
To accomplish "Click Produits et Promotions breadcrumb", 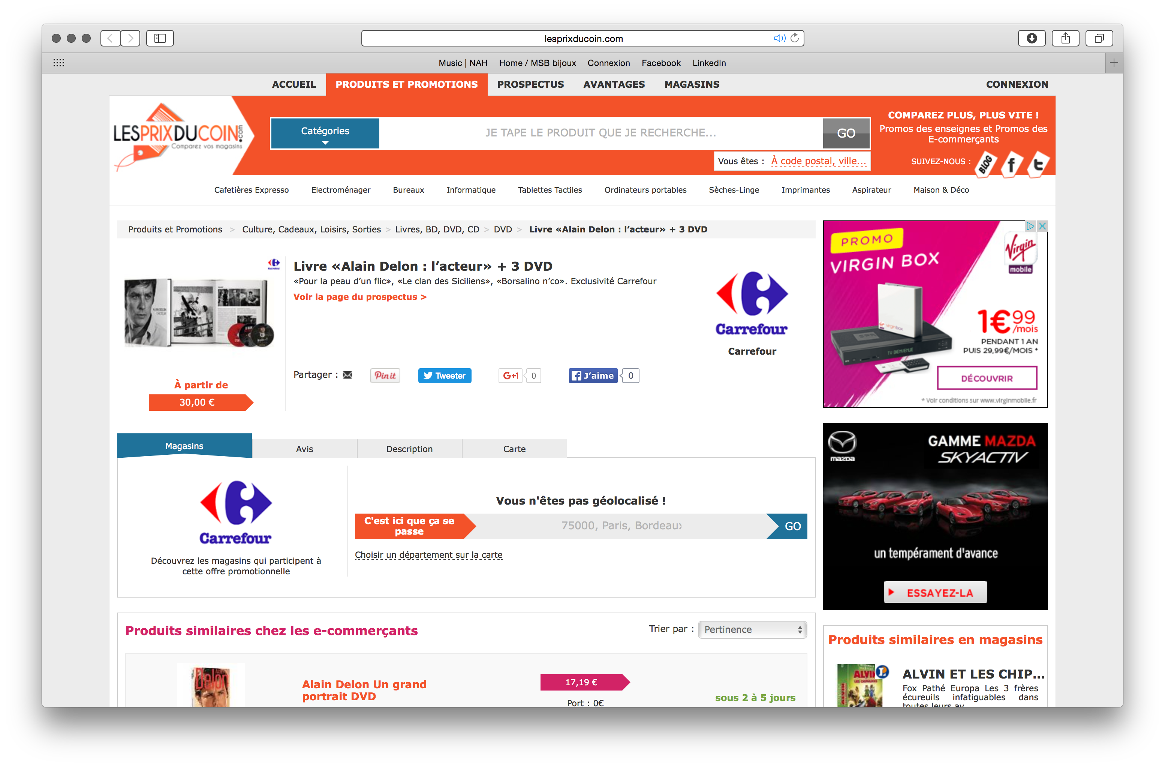I will 175,229.
